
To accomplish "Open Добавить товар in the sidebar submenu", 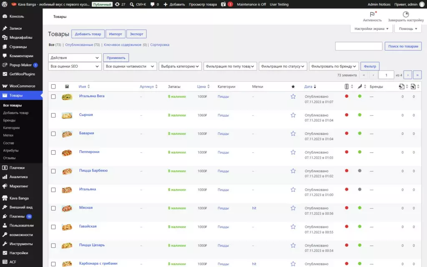I will pyautogui.click(x=16, y=113).
